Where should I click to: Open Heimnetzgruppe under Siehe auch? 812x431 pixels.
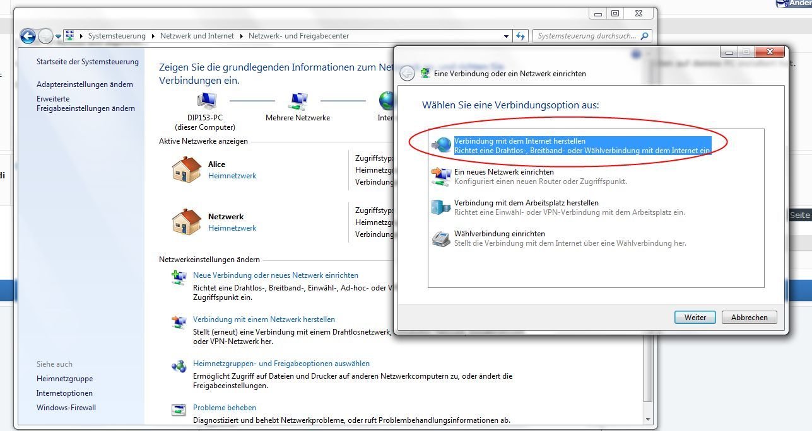coord(64,379)
